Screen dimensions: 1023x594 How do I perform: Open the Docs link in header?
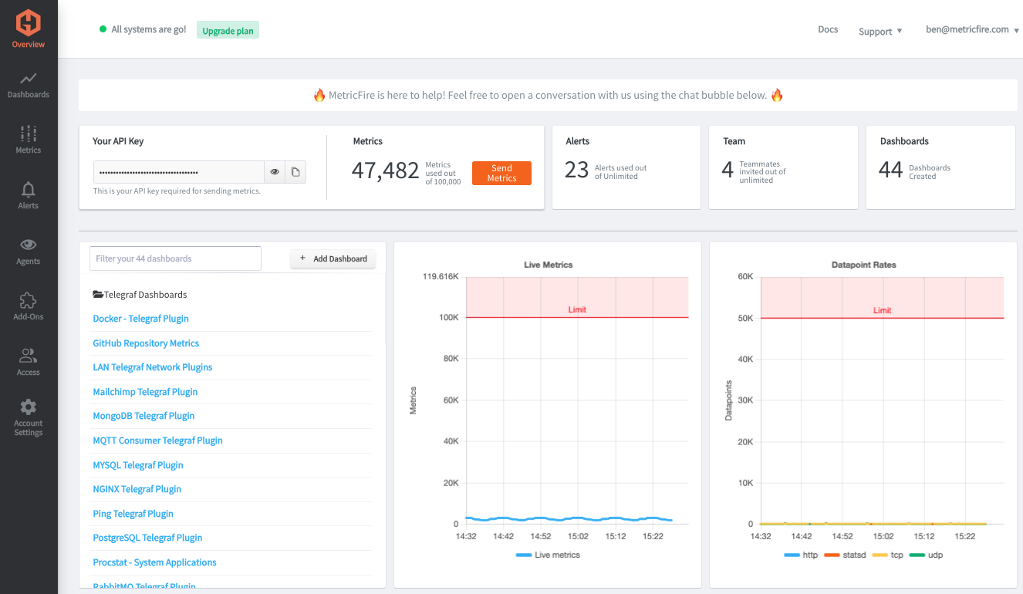click(828, 30)
